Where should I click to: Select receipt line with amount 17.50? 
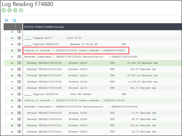102,113
